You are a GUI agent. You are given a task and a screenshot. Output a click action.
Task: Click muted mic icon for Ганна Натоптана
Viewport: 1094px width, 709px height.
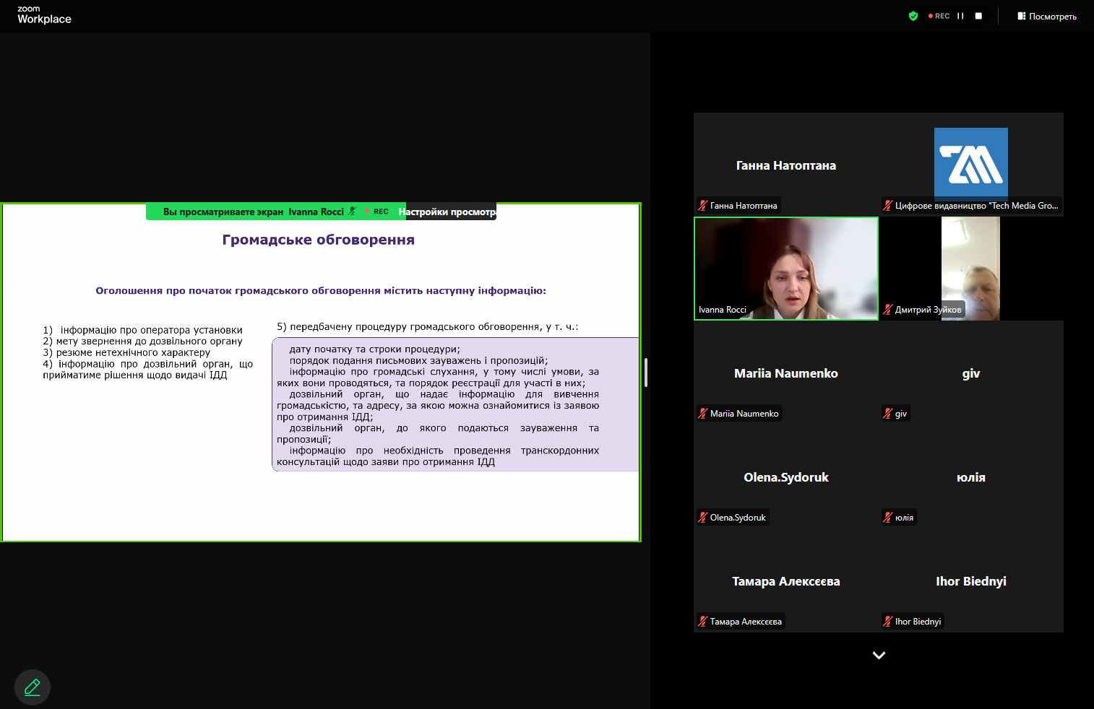click(x=703, y=206)
